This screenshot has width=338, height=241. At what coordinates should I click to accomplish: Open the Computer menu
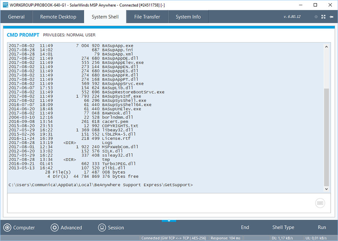[19, 227]
